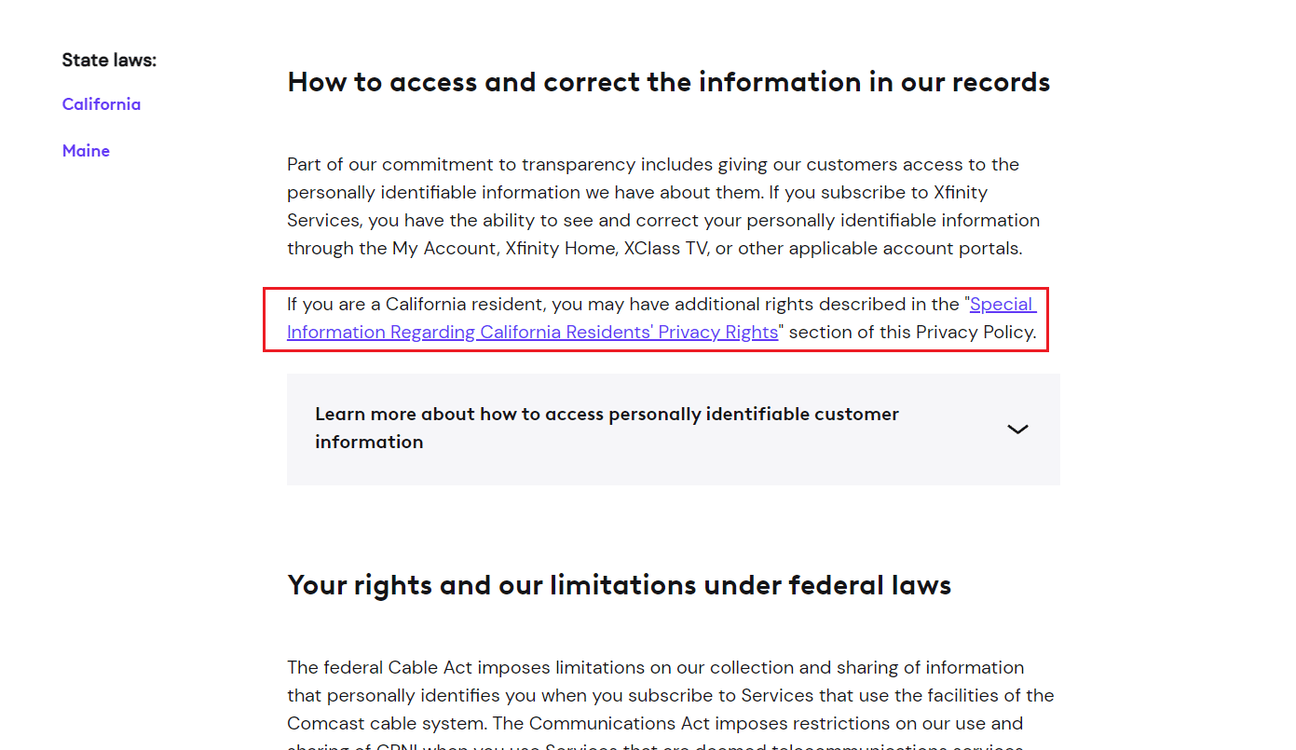Click the text "If you are a California resident"
Image resolution: width=1296 pixels, height=750 pixels.
416,305
